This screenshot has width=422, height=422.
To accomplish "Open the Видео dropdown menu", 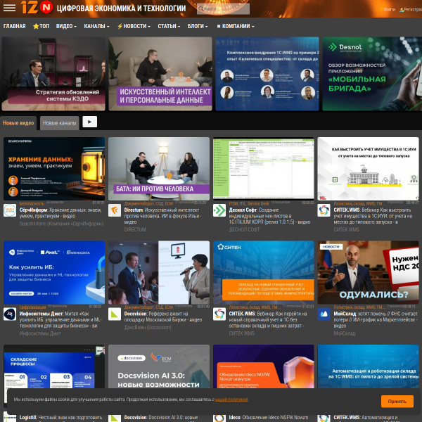I will 66,26.
